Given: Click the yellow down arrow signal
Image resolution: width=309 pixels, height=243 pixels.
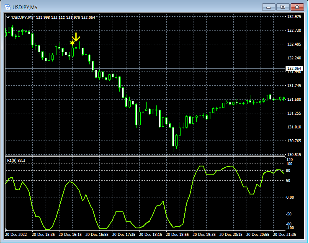Looking at the screenshot, I should pos(76,37).
